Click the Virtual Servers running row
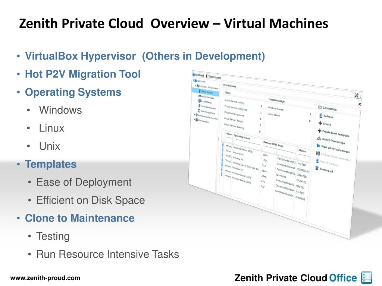Screen dimensions: 382x286 (243, 104)
